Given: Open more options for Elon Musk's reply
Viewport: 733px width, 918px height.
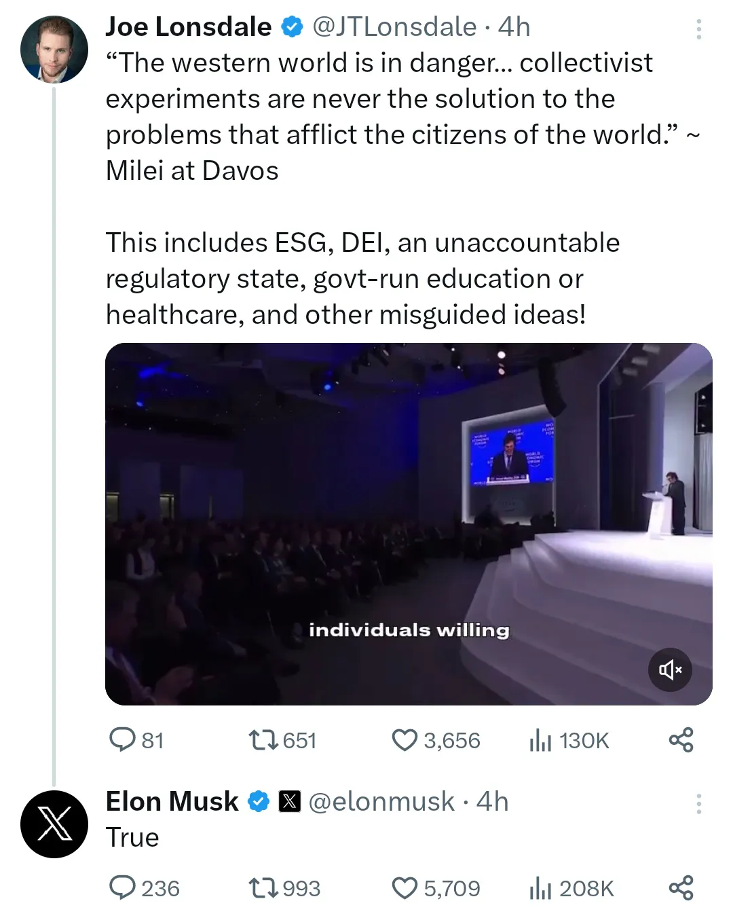Looking at the screenshot, I should [x=698, y=803].
